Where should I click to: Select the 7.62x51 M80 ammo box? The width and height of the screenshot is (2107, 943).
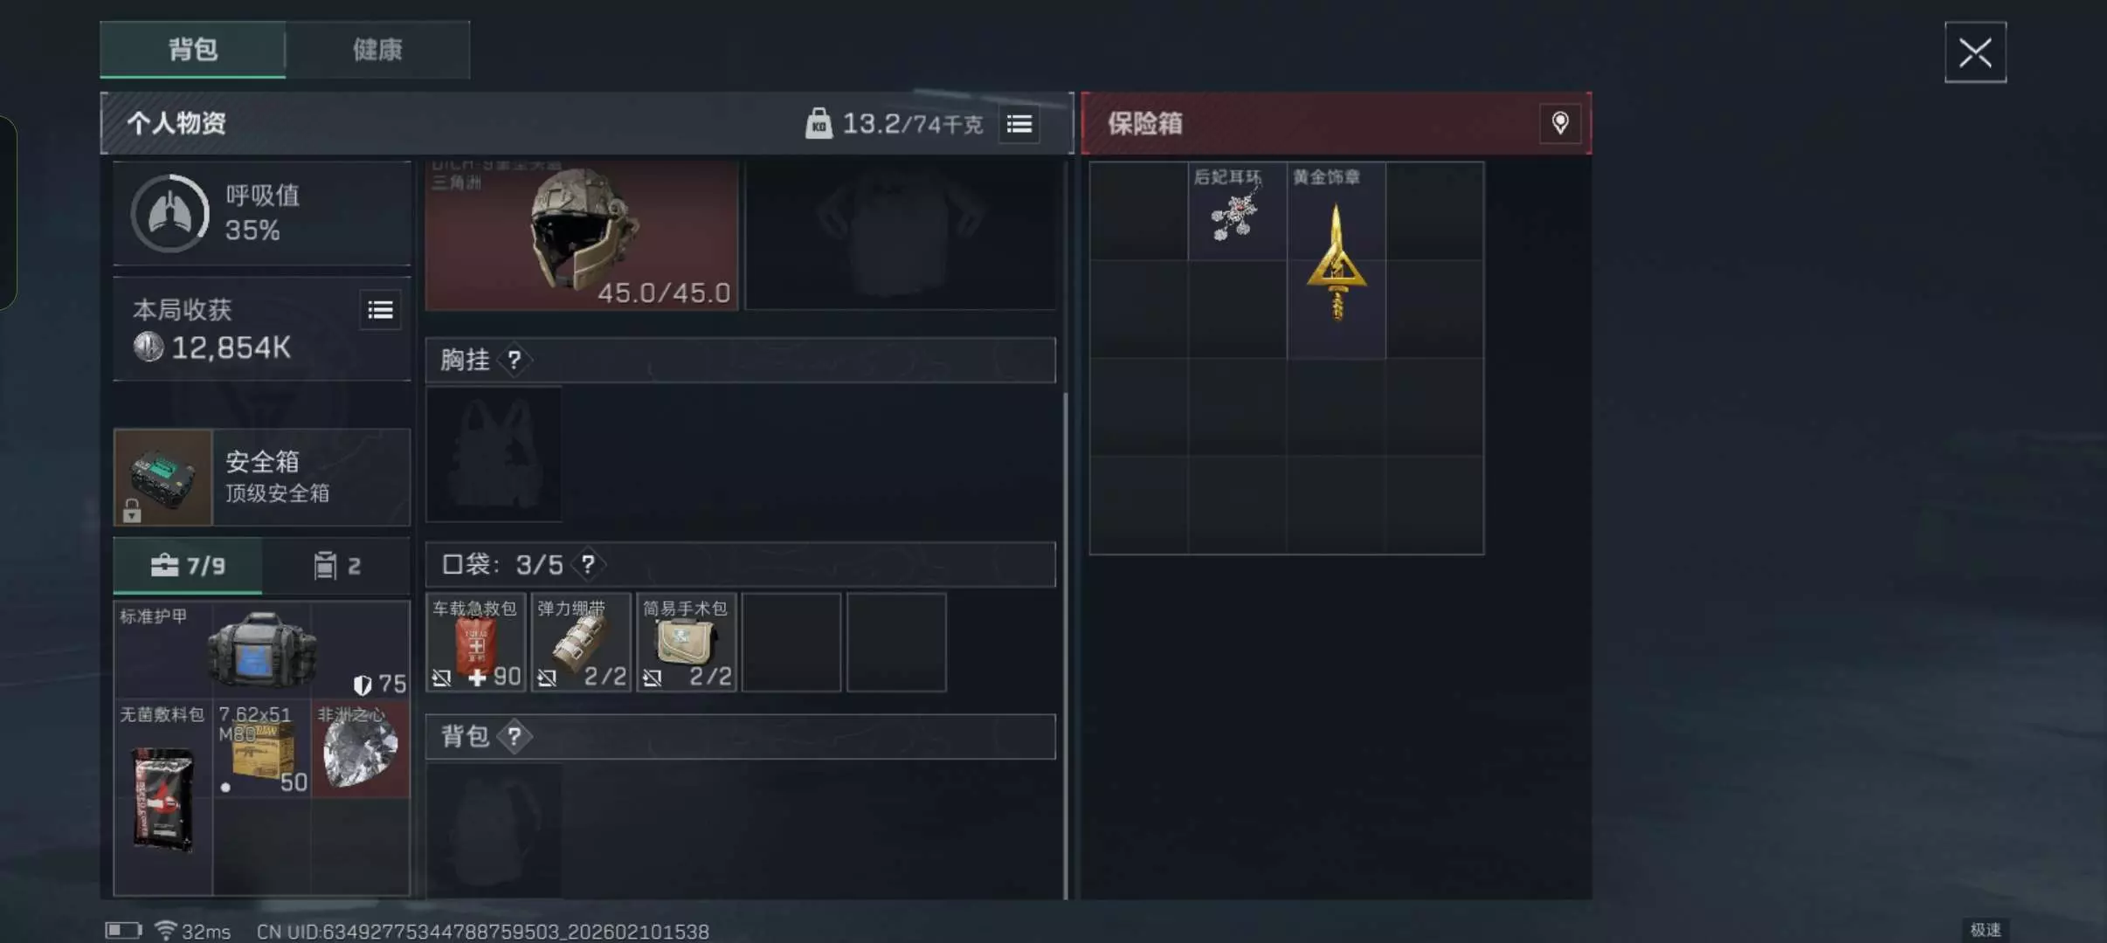[x=262, y=748]
